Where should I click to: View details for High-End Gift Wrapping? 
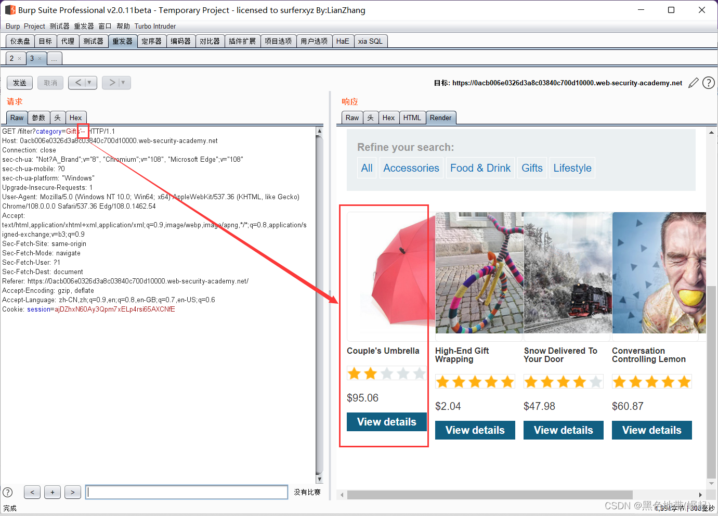click(475, 430)
